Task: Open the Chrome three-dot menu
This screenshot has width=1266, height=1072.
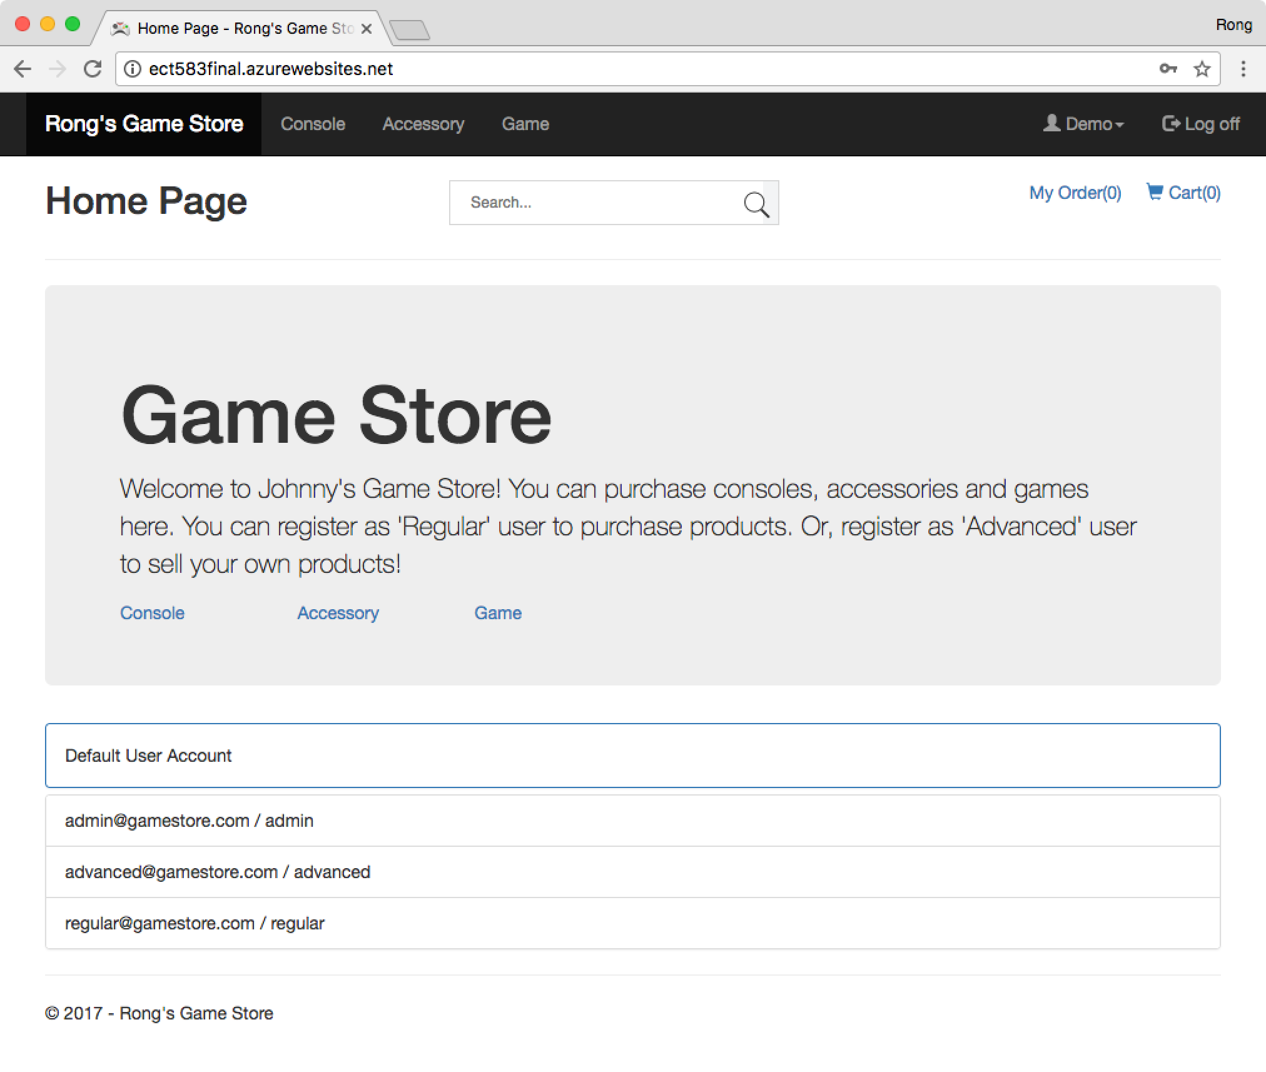Action: tap(1243, 69)
